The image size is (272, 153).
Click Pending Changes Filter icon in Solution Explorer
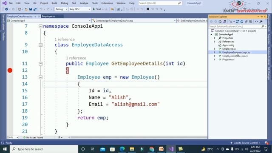[x=231, y=22]
